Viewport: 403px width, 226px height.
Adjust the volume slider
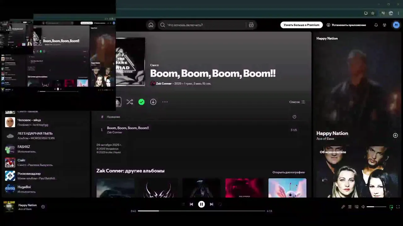pos(377,207)
